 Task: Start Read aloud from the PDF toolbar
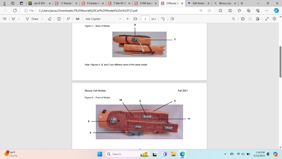[68, 19]
